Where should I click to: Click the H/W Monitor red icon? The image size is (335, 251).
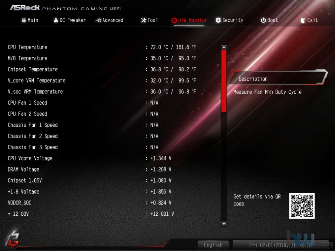(x=174, y=20)
